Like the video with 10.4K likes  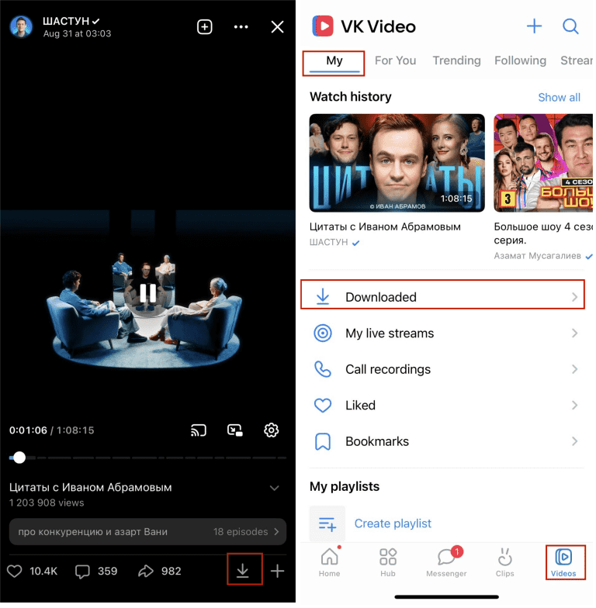[x=32, y=572]
